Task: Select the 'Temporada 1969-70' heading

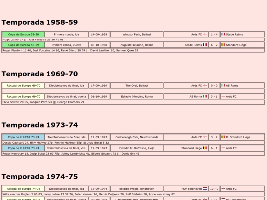Action: pos(40,74)
